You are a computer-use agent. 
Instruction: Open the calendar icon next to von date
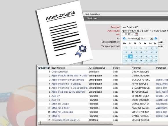tap(136, 34)
